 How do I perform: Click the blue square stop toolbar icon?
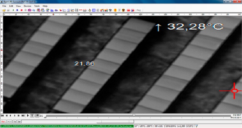click(x=17, y=10)
